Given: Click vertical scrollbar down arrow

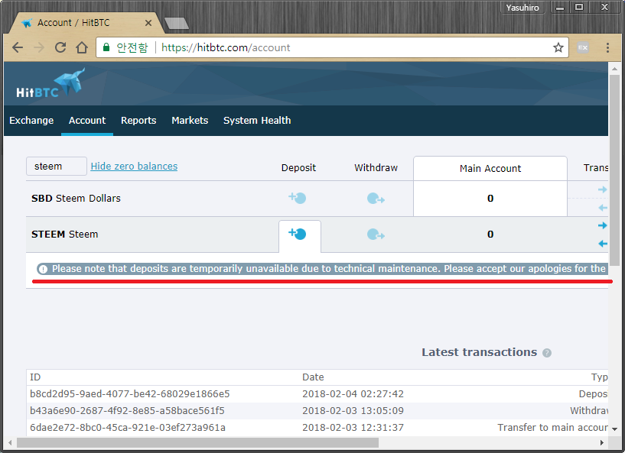Looking at the screenshot, I should (x=614, y=429).
